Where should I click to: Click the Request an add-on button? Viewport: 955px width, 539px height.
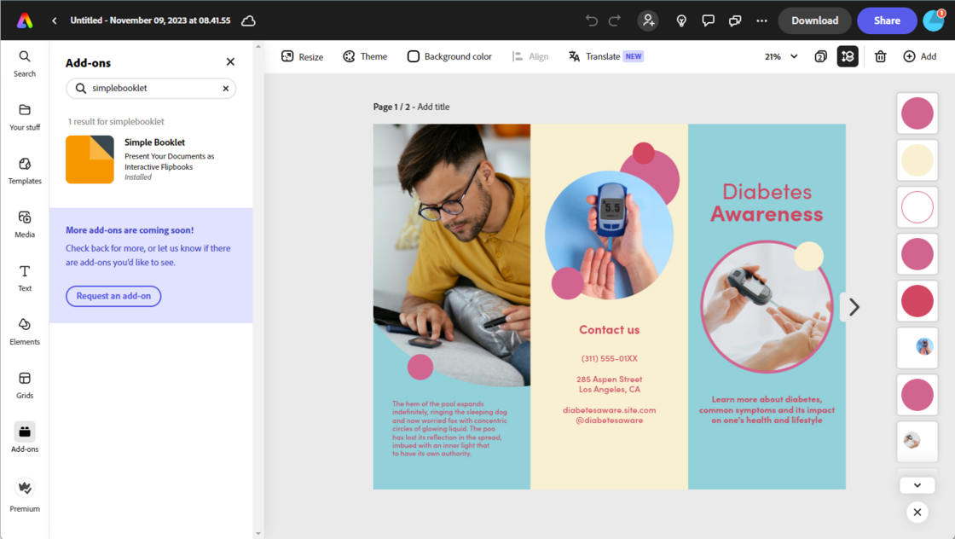click(x=113, y=296)
